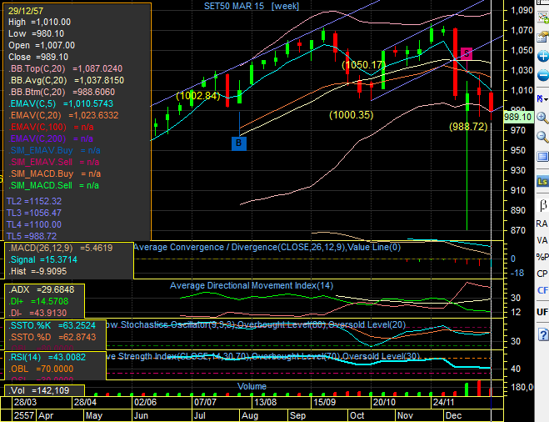Select the .SIM_MACD.Sell row

point(53,185)
